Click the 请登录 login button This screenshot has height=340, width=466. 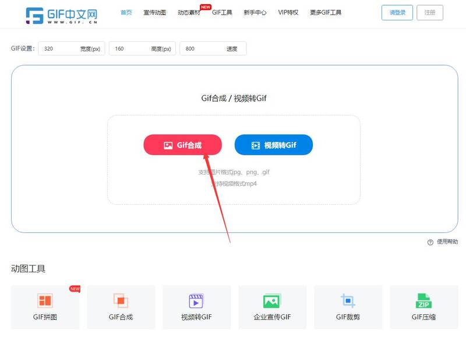click(x=397, y=12)
